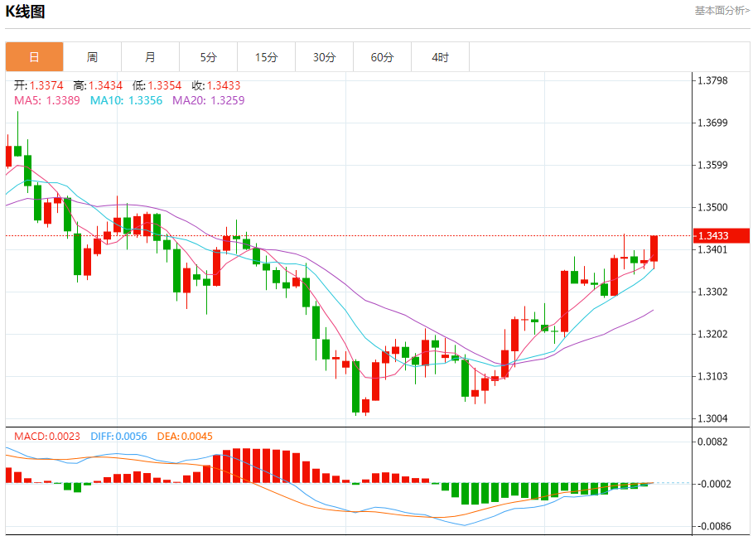The width and height of the screenshot is (753, 536).
Task: Click the MA5 indicator label
Action: pos(47,100)
